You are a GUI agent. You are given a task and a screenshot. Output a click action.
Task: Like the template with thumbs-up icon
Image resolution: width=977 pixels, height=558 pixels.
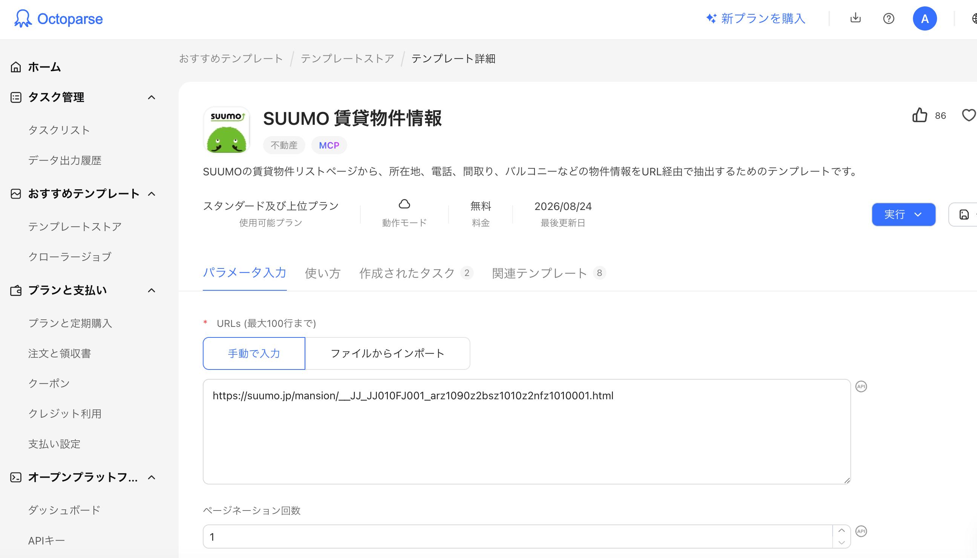(x=920, y=115)
